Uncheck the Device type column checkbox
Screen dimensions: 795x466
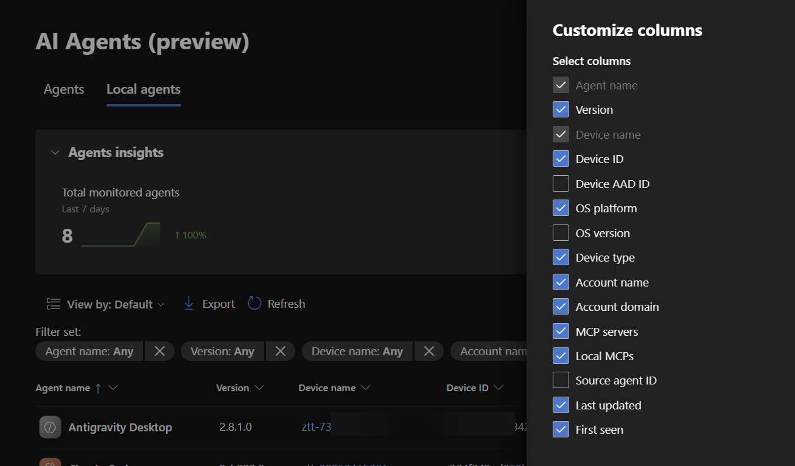(561, 257)
